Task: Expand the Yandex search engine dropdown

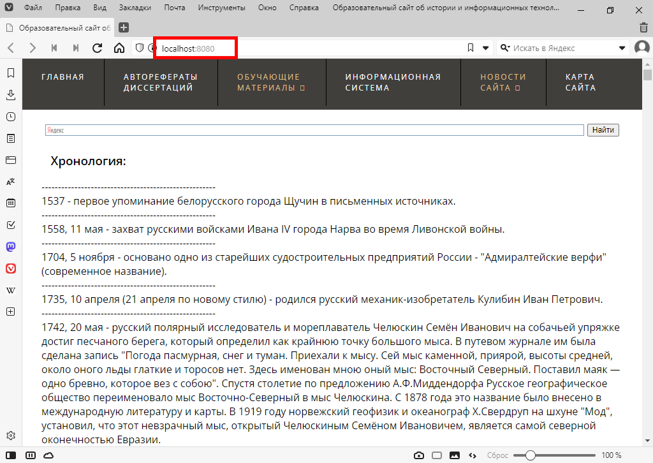Action: (x=622, y=48)
